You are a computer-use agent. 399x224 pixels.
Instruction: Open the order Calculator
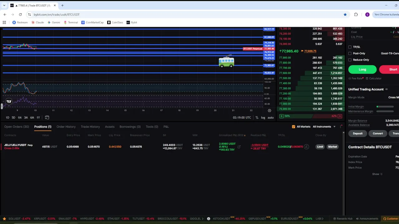(x=373, y=78)
